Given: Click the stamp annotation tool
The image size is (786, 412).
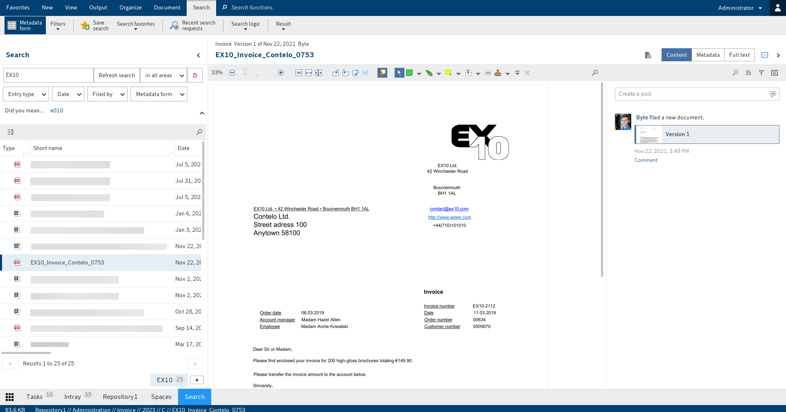Looking at the screenshot, I should 498,73.
